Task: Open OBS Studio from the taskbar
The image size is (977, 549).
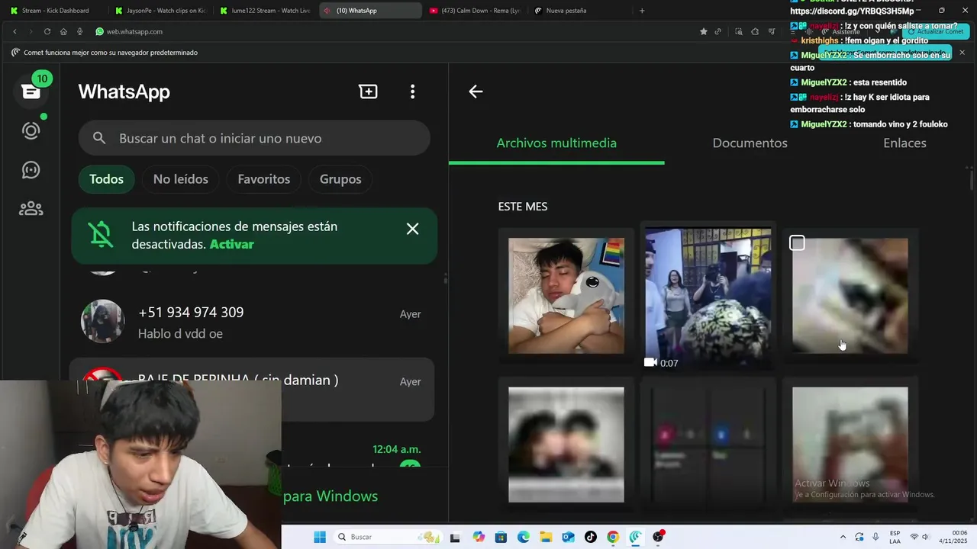Action: coord(658,537)
